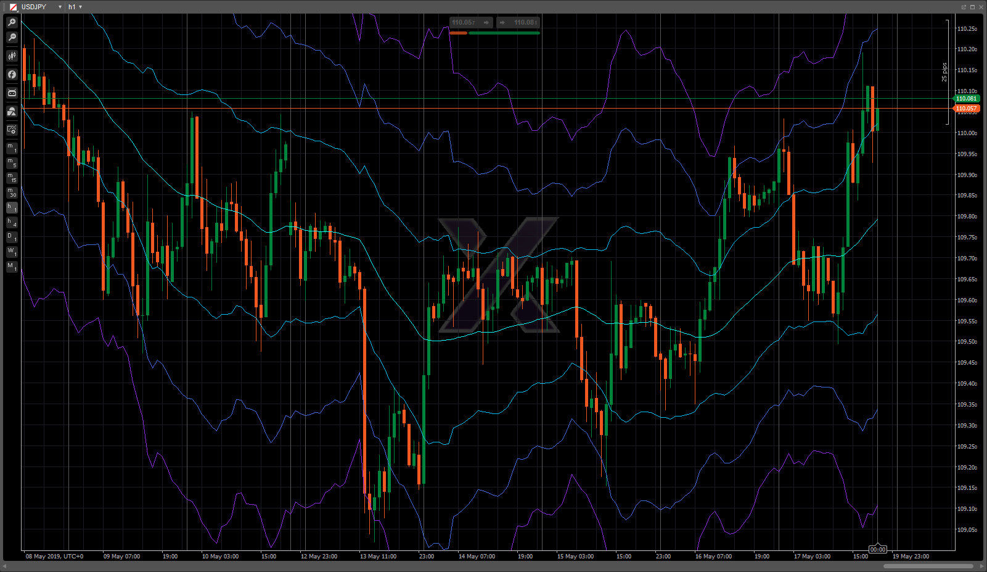
Task: Zoom in on the chart
Action: pos(12,22)
